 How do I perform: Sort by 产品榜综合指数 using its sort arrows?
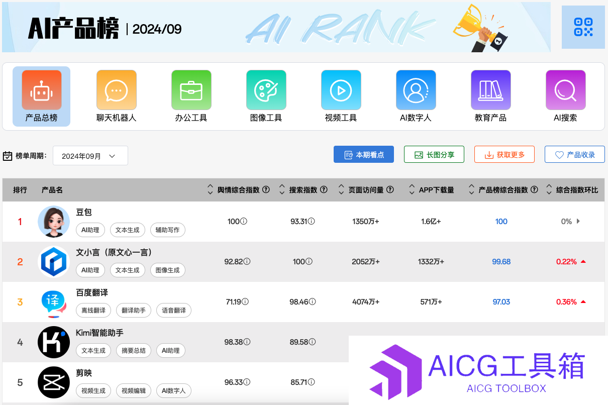(x=471, y=190)
